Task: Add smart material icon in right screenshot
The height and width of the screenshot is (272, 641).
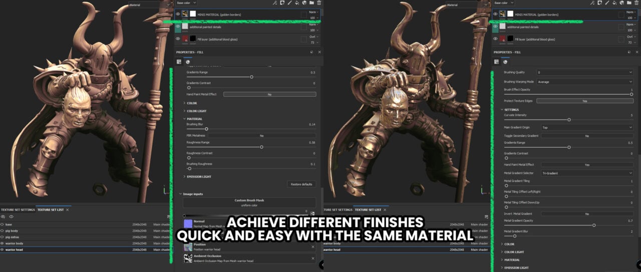Action: pos(621,3)
